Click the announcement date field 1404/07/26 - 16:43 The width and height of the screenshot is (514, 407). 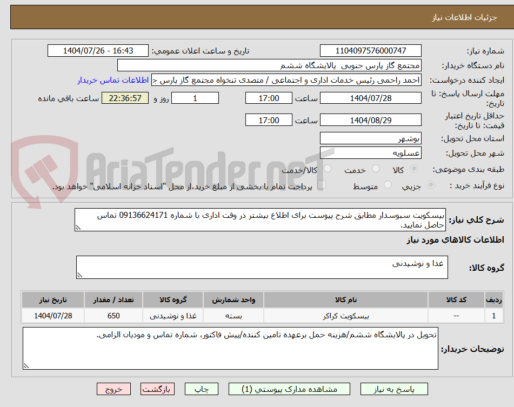click(x=98, y=51)
